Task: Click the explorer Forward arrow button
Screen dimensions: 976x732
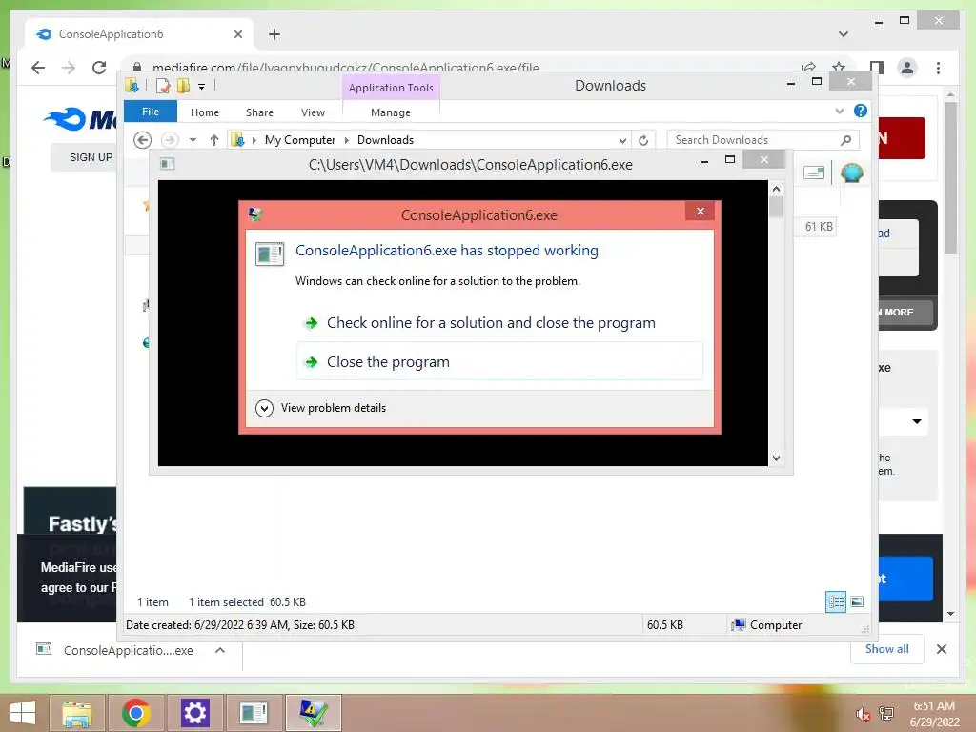Action: (170, 140)
